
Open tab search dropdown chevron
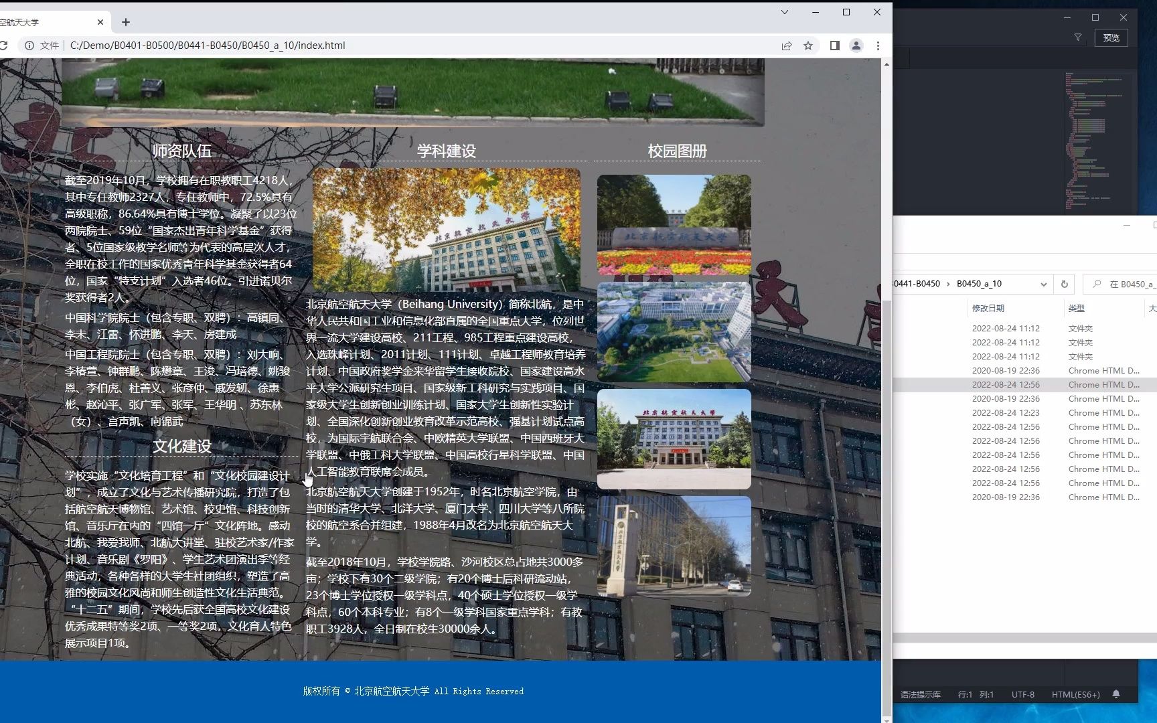coord(785,12)
